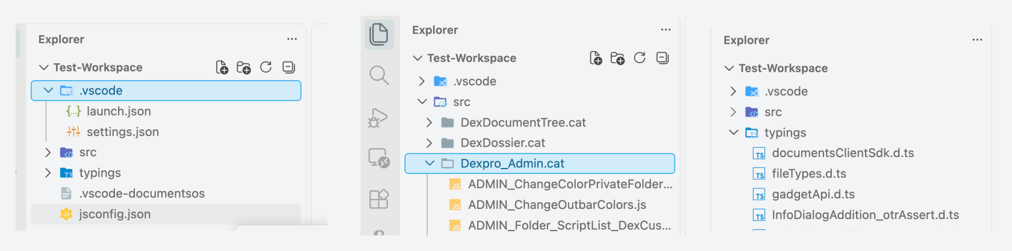
Task: Collapse the src folder in middle Explorer
Action: (422, 102)
